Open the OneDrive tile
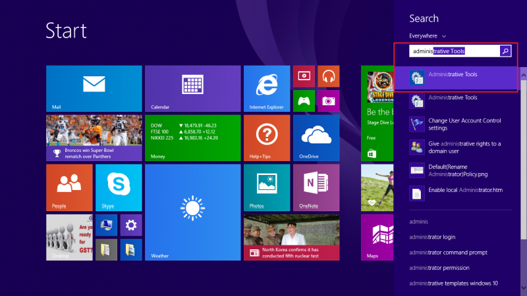Image resolution: width=527 pixels, height=296 pixels. (316, 138)
